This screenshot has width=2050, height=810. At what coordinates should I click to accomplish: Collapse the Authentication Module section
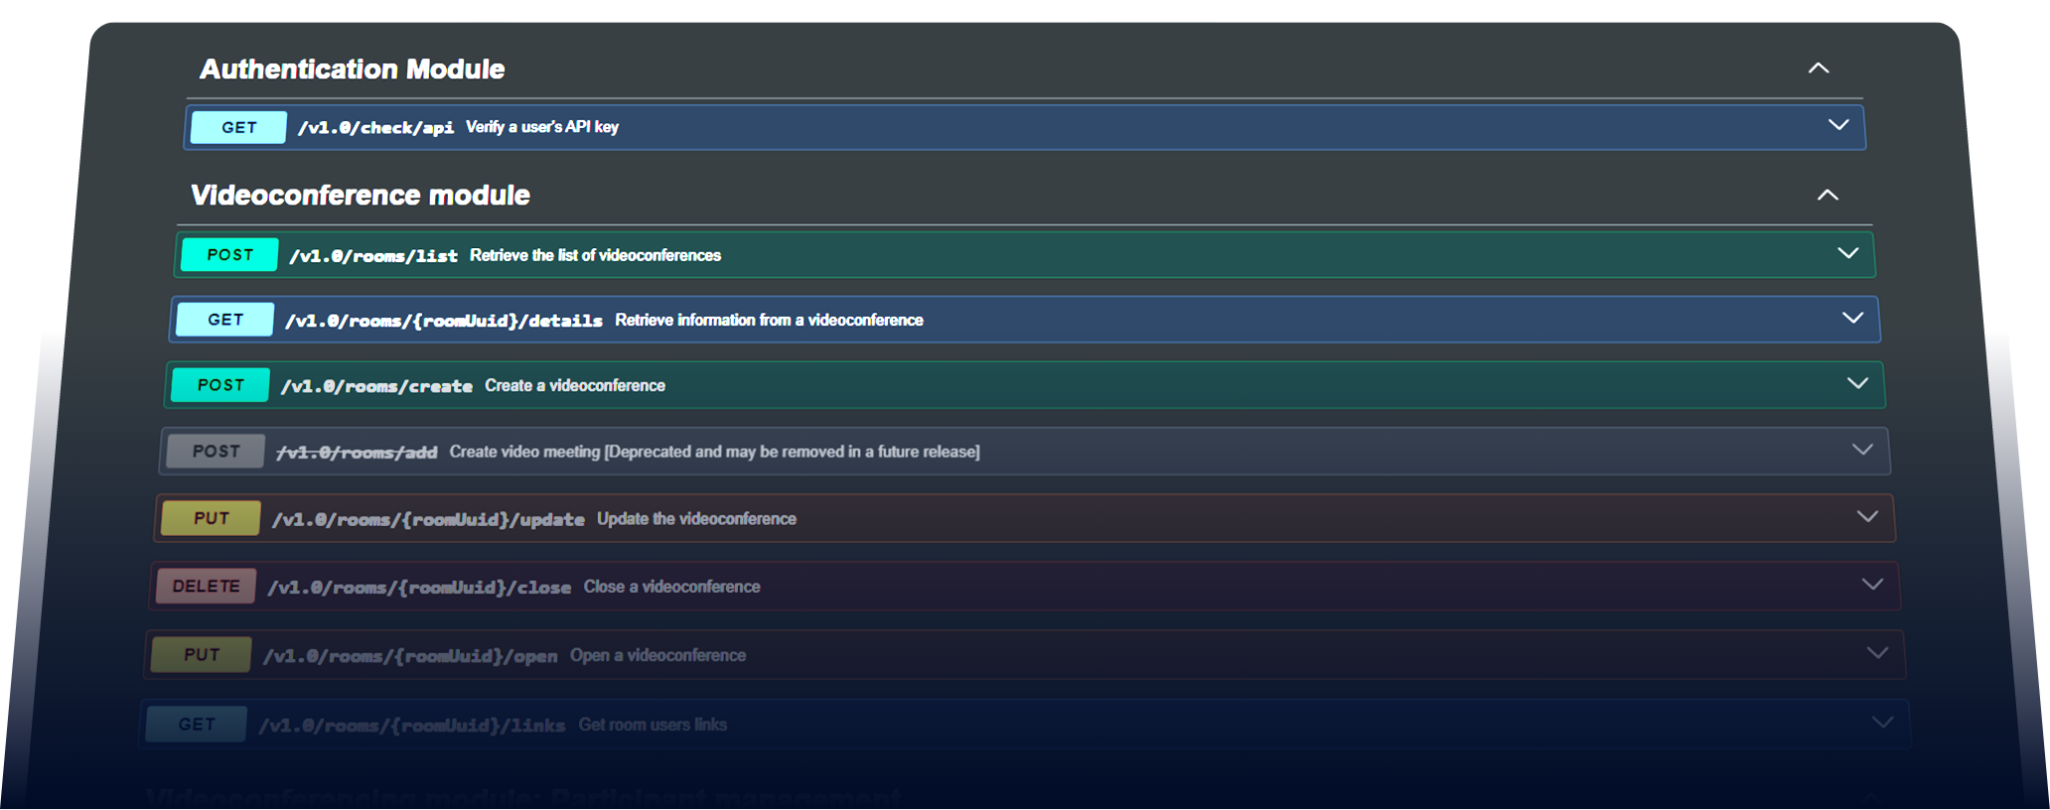[x=1818, y=68]
